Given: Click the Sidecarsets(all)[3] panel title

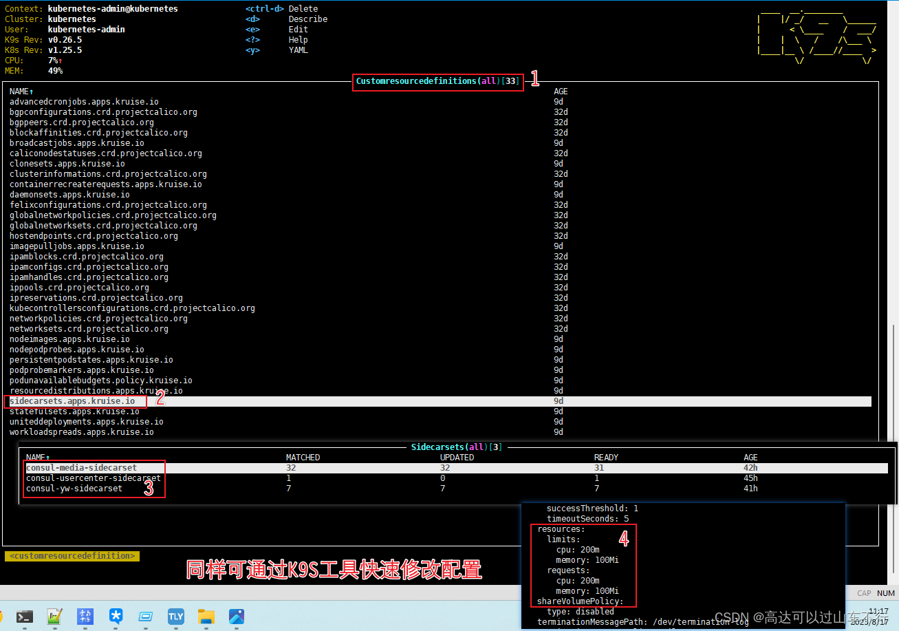Looking at the screenshot, I should [457, 447].
